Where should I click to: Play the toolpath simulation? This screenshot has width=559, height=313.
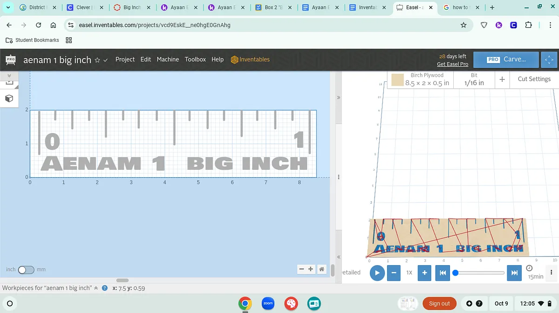377,273
